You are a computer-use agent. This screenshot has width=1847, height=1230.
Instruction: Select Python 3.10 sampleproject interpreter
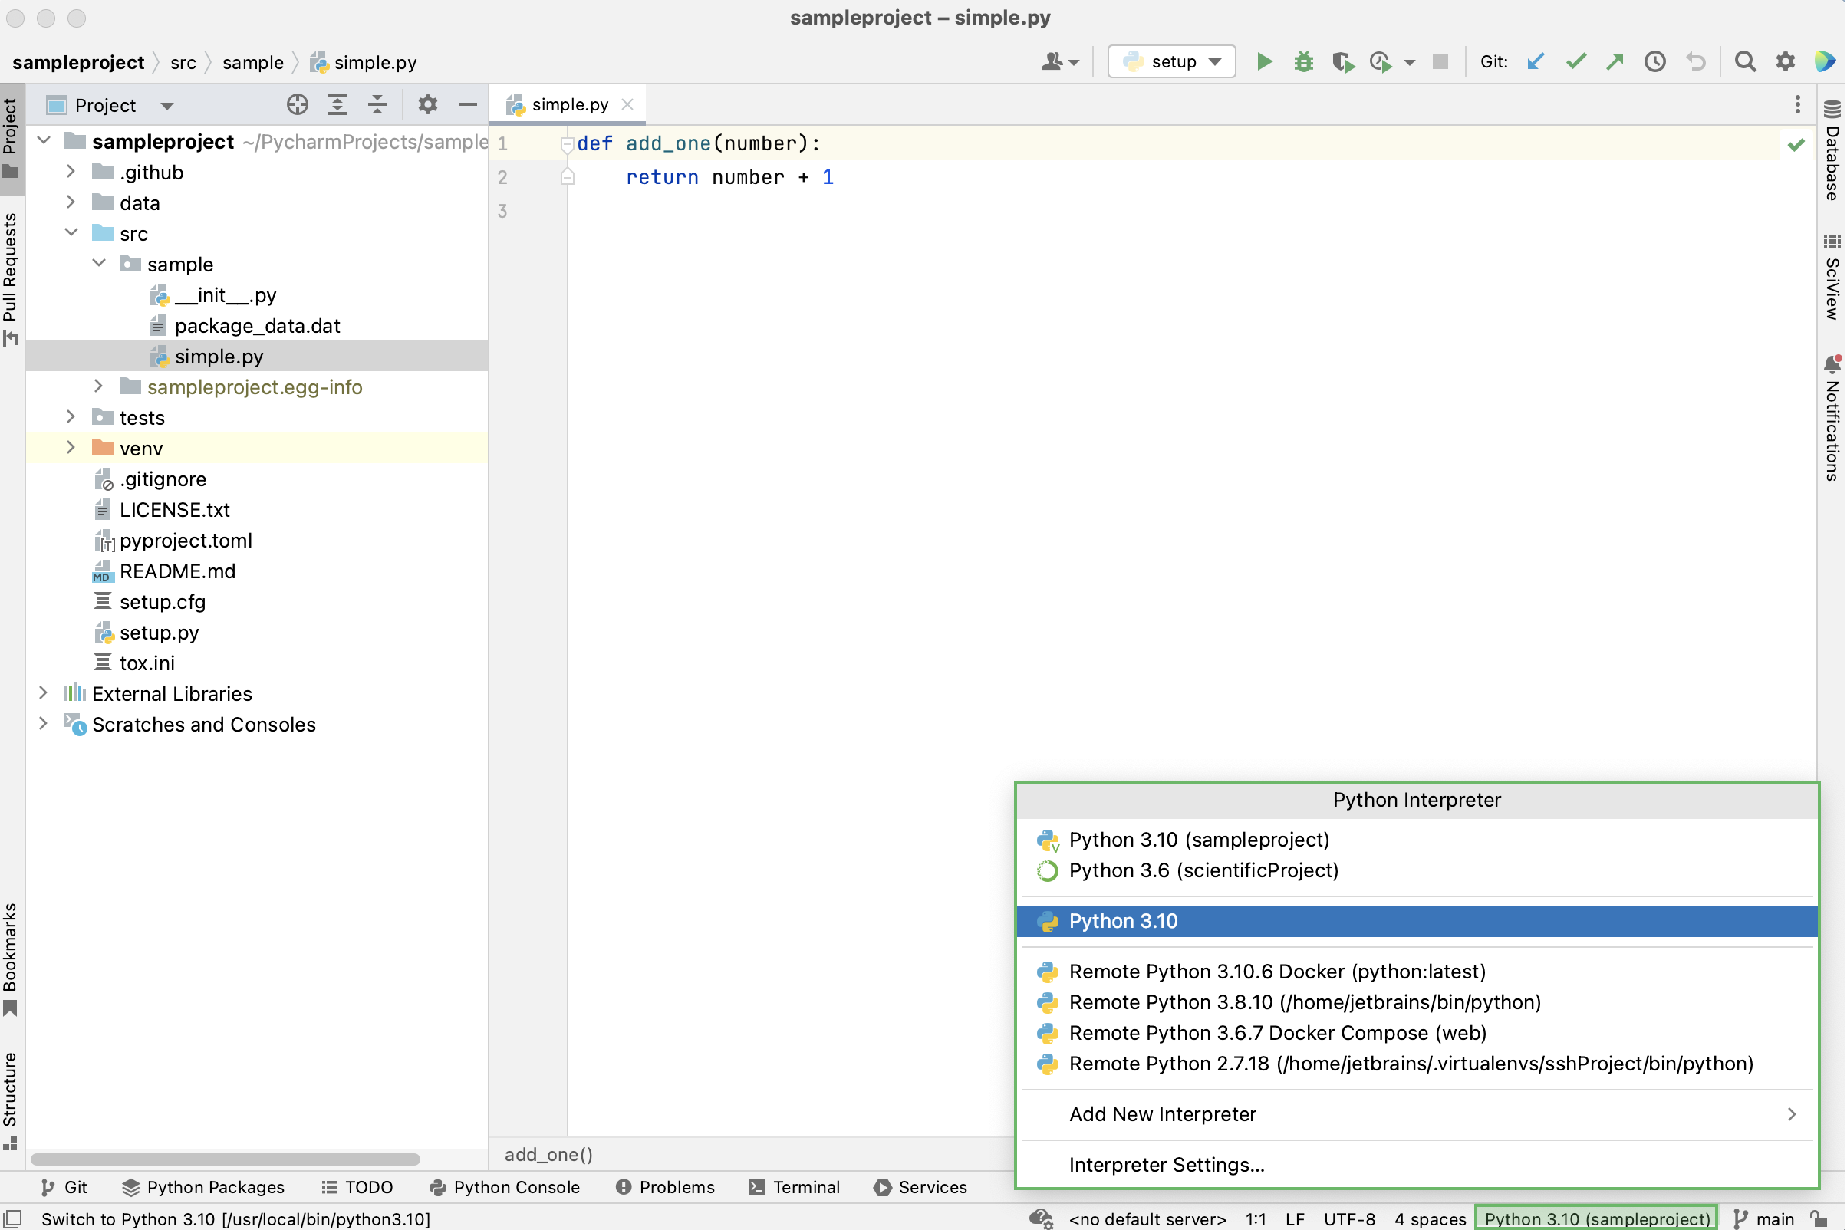click(x=1199, y=839)
